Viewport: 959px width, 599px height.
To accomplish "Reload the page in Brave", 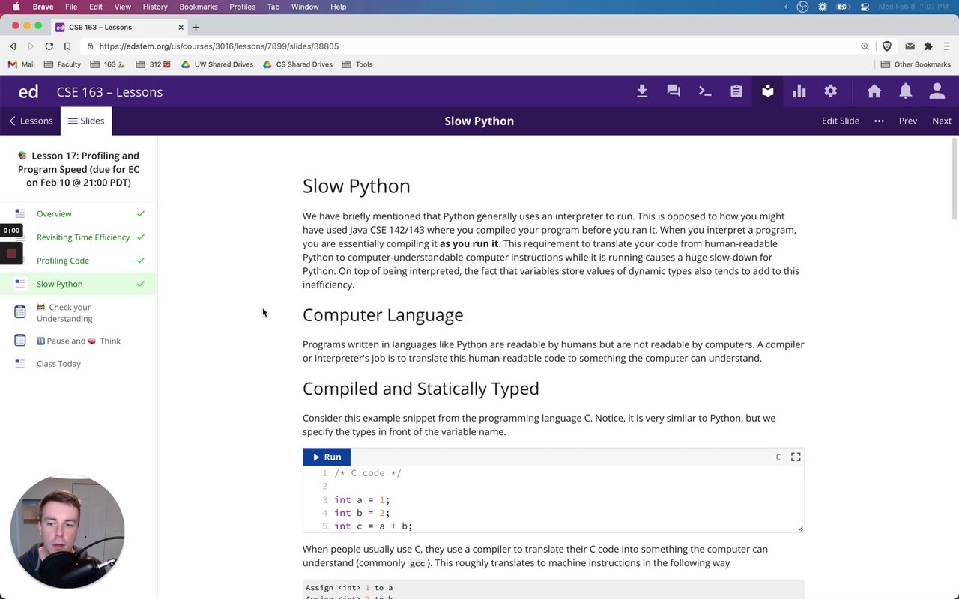I will tap(49, 46).
